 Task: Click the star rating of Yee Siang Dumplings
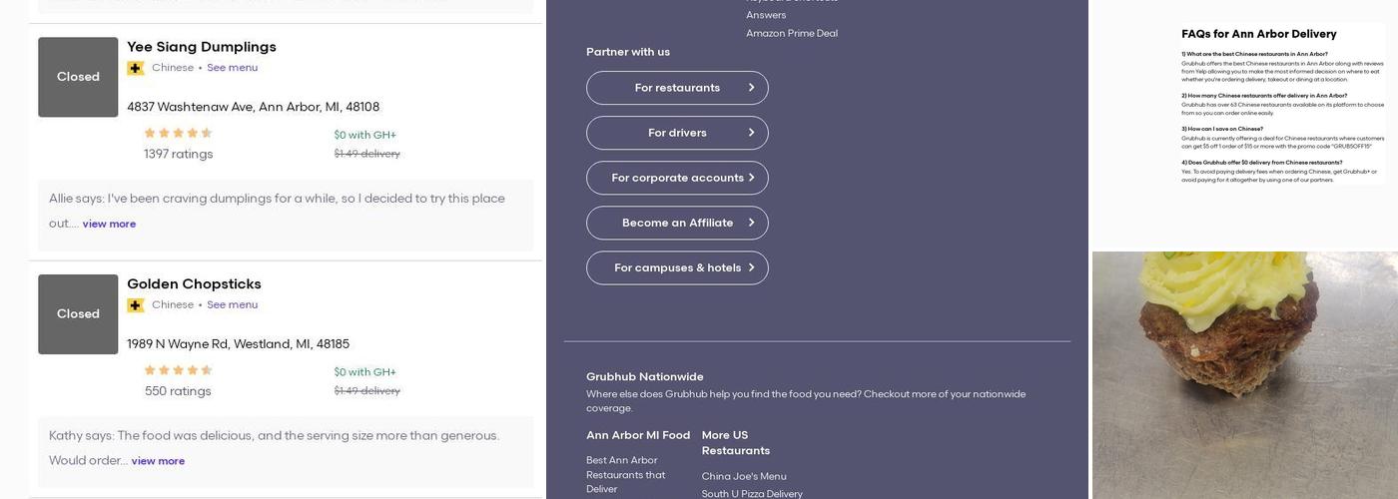178,133
